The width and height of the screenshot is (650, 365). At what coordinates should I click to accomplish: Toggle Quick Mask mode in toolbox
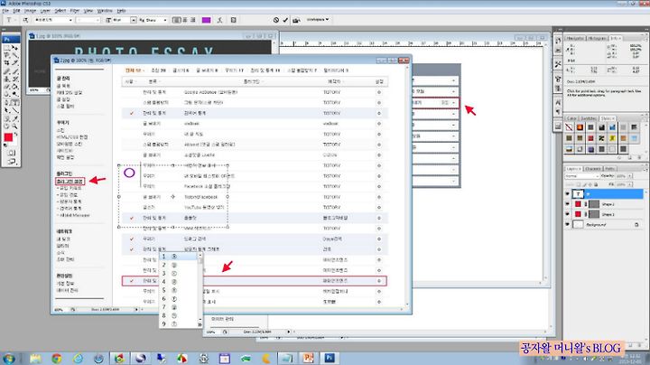[x=11, y=153]
